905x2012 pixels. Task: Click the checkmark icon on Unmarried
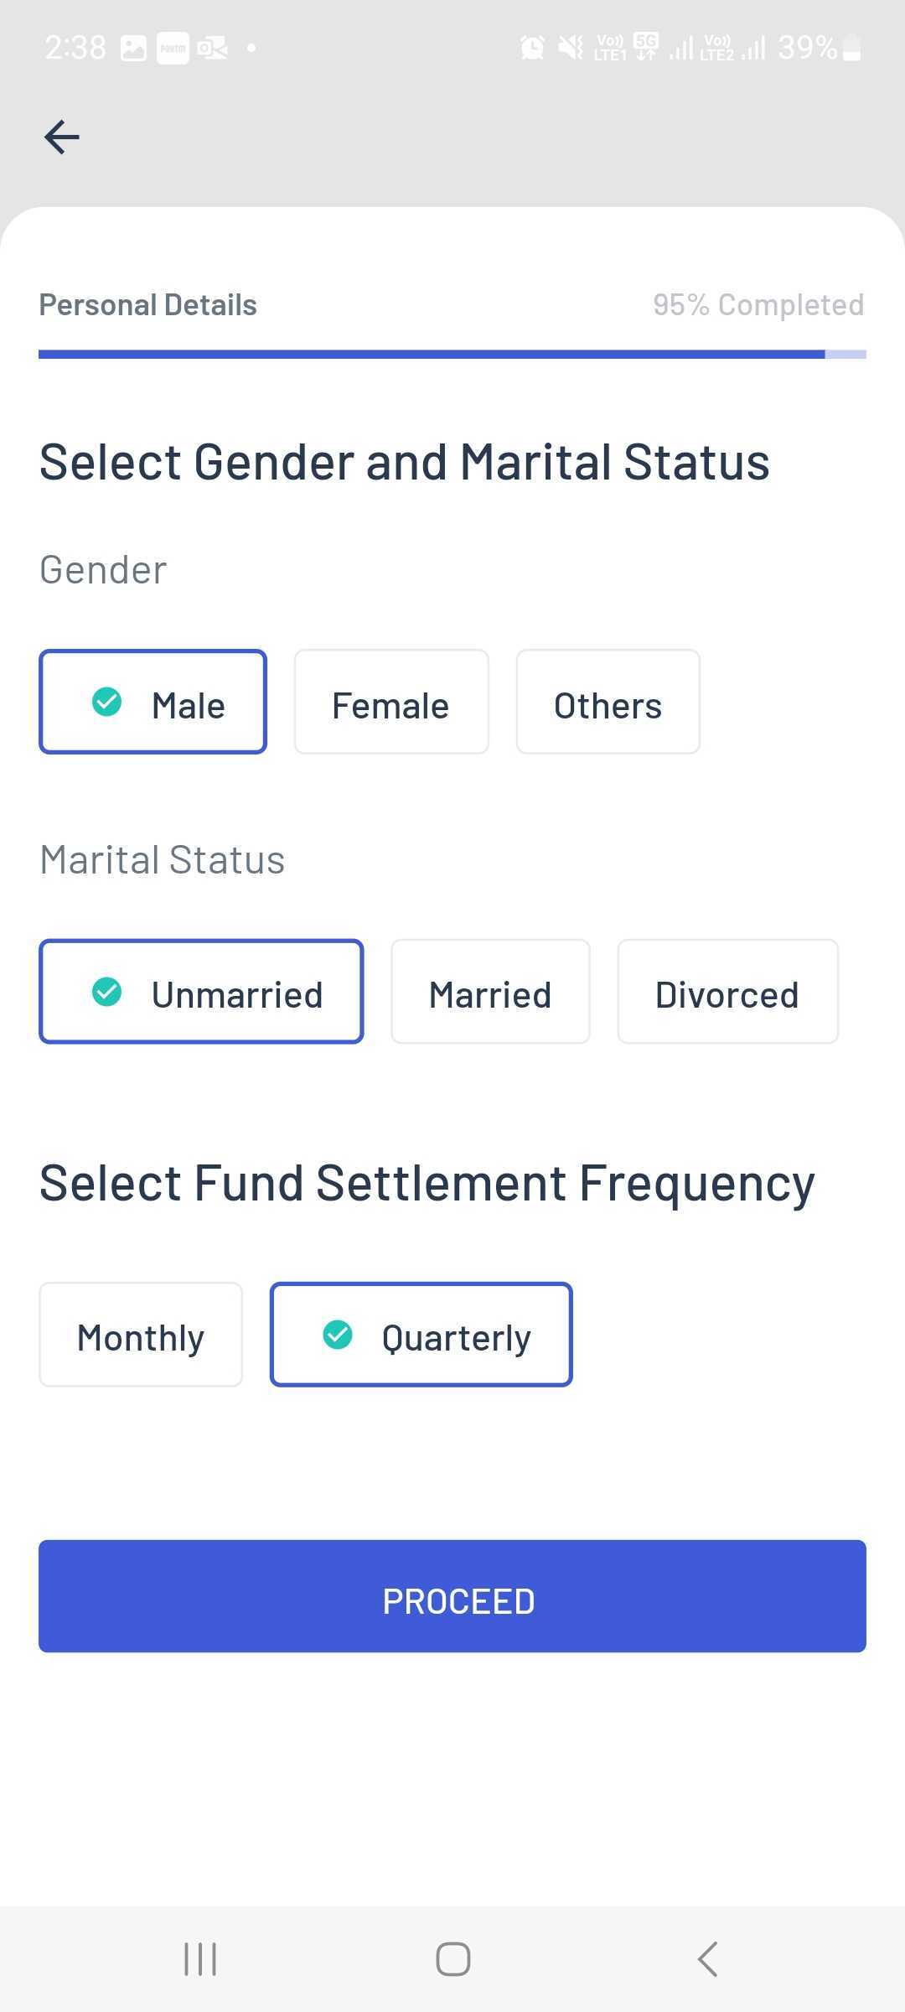click(106, 992)
